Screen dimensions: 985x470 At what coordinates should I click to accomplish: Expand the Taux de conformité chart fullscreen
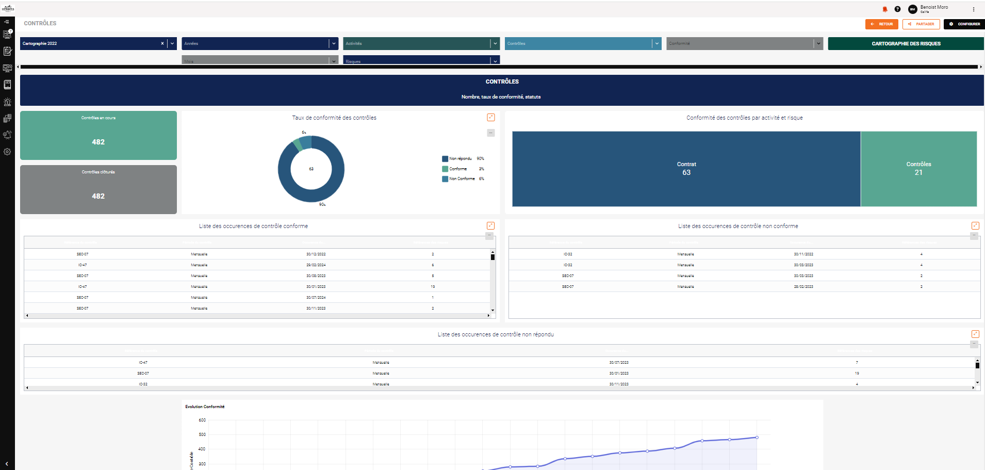click(491, 118)
